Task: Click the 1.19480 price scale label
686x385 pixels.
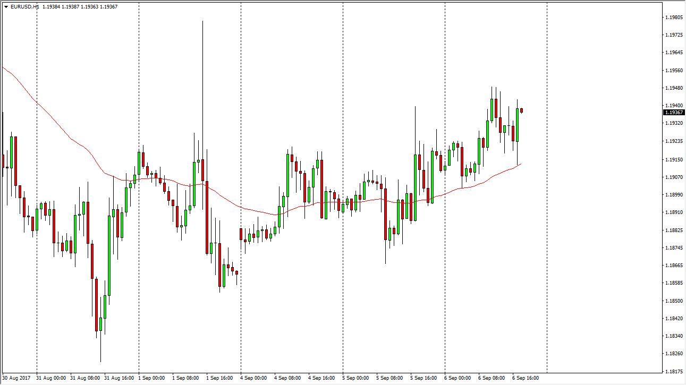Action: tap(674, 88)
